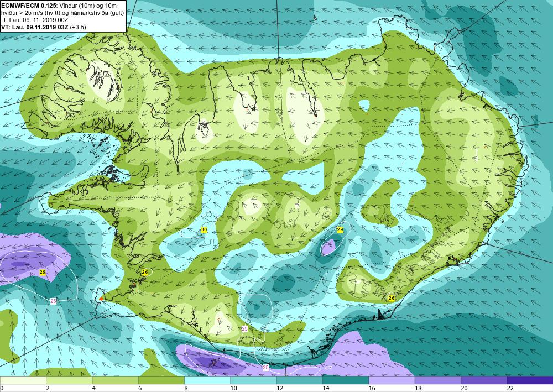Click the valid time line 'VT: Lau. 09.11.2019 03Z'
Screen dimensions: 553x392
coord(35,27)
